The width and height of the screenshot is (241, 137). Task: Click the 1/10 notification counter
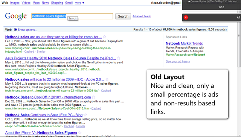coord(221,7)
